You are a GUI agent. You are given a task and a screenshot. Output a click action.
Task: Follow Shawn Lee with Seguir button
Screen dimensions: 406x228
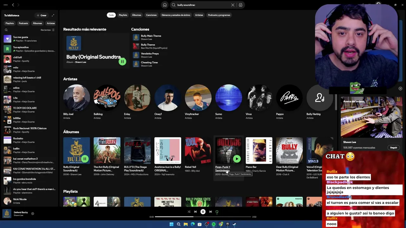[x=394, y=148]
